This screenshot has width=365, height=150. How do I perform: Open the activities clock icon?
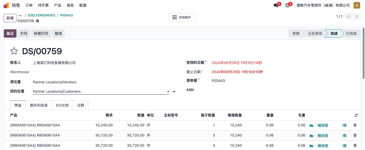tap(287, 5)
